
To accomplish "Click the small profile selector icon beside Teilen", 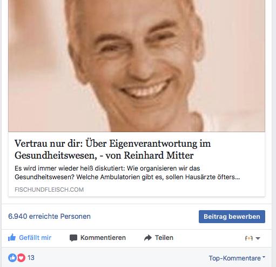I will click(x=249, y=238).
